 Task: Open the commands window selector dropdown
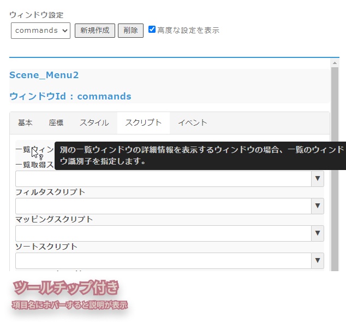(40, 31)
